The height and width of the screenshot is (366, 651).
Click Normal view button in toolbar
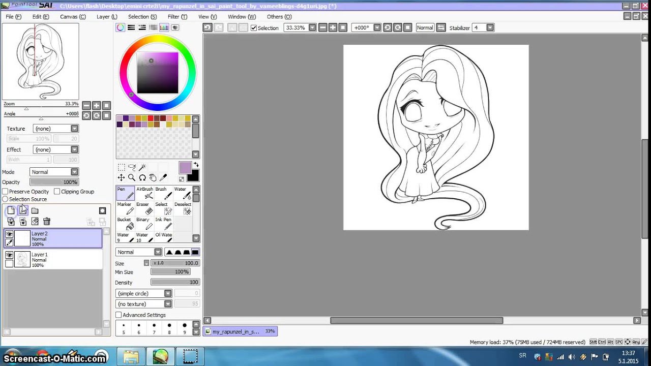pos(425,27)
